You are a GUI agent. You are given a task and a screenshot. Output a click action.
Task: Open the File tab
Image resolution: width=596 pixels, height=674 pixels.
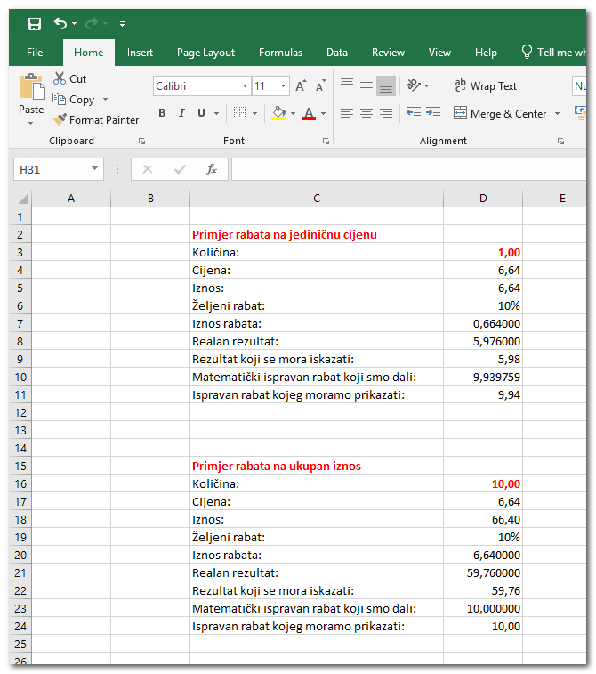[35, 53]
